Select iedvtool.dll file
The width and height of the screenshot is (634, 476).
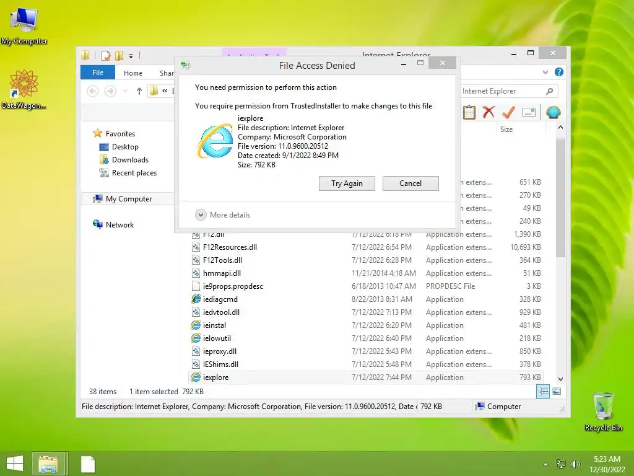pyautogui.click(x=221, y=312)
